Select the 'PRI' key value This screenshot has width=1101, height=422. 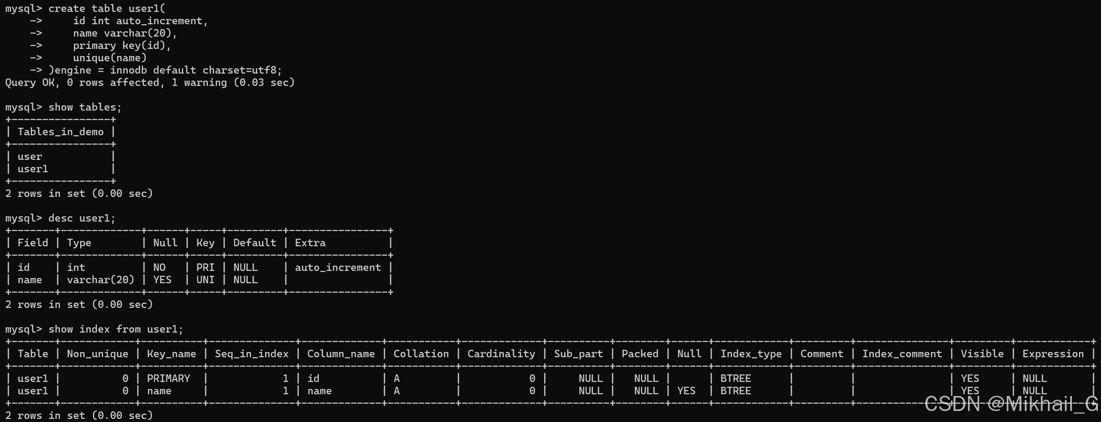205,267
